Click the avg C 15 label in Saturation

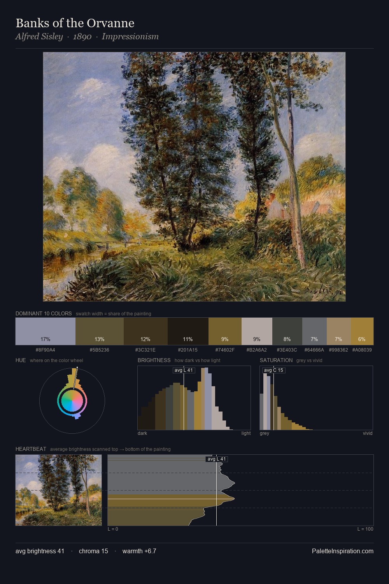(274, 370)
